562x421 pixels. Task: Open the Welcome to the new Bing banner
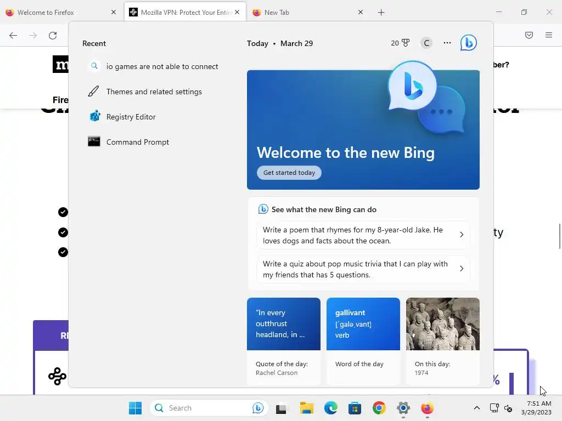coord(363,129)
